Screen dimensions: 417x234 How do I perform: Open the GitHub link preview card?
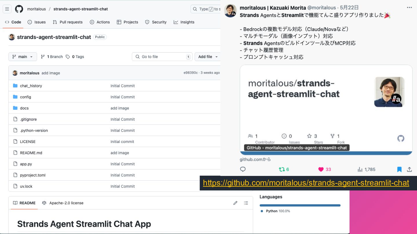326,110
